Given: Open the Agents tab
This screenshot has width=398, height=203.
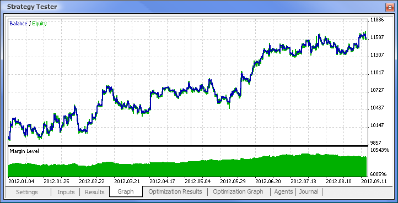Looking at the screenshot, I should 283,191.
